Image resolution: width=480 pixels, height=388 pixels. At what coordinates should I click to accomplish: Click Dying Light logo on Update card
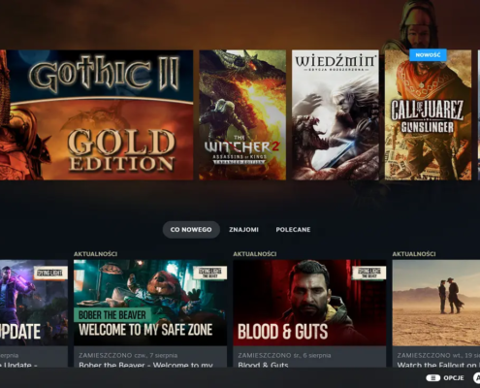click(50, 273)
